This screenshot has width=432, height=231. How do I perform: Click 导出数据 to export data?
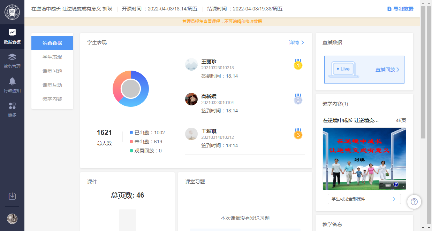click(x=400, y=9)
